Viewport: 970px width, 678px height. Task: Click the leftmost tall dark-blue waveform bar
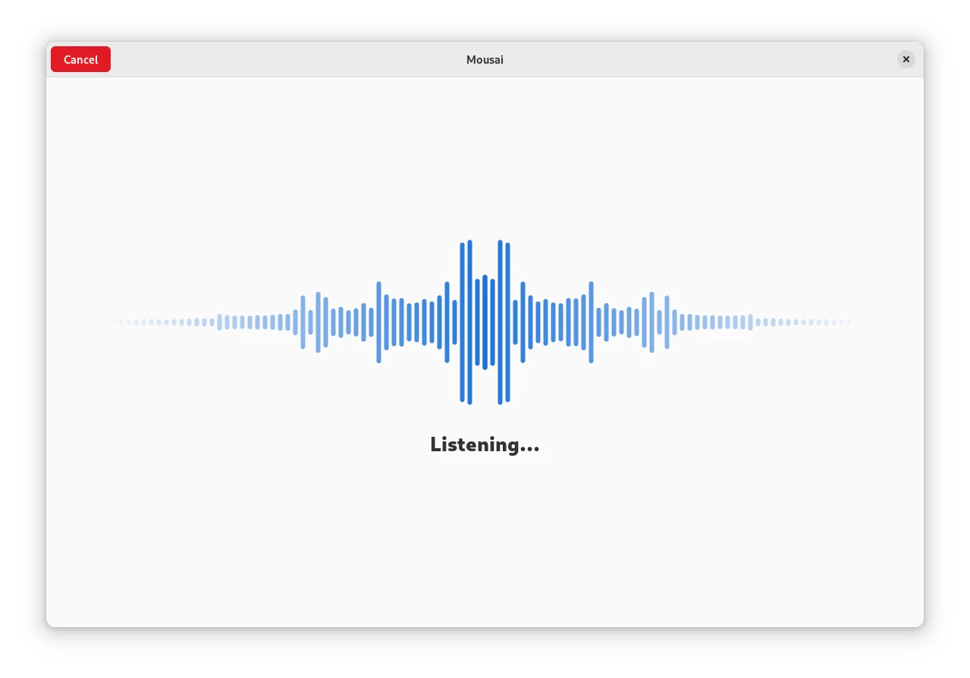click(462, 322)
